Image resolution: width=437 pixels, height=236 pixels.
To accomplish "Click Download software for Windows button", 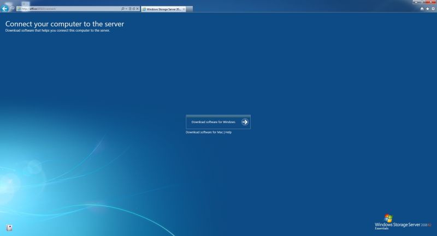I will point(218,122).
